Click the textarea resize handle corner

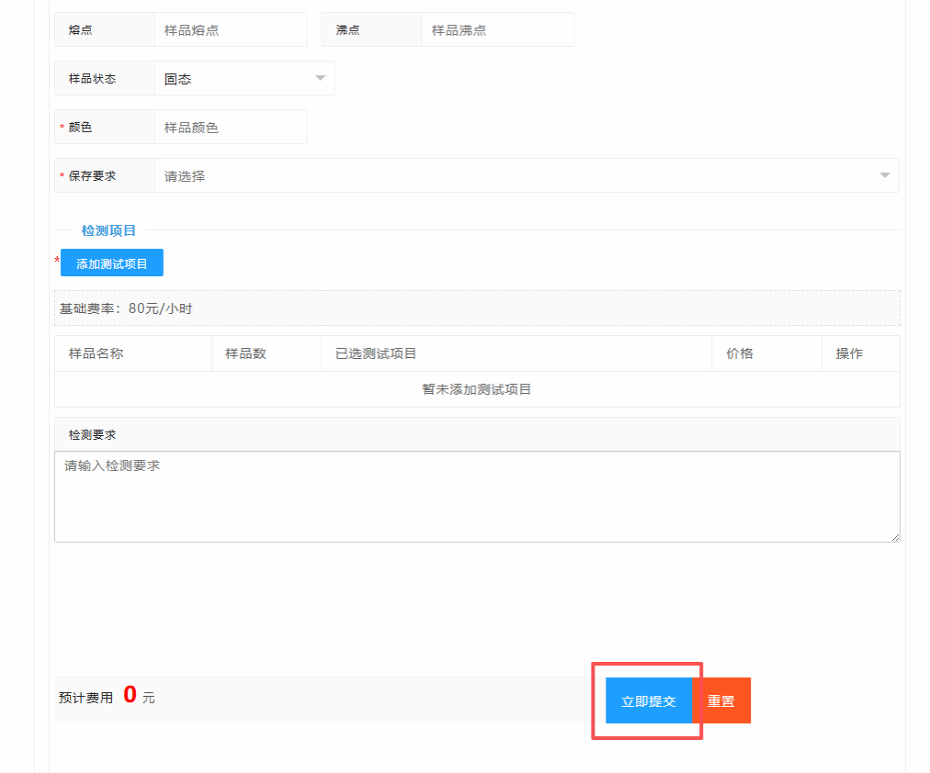pos(895,537)
